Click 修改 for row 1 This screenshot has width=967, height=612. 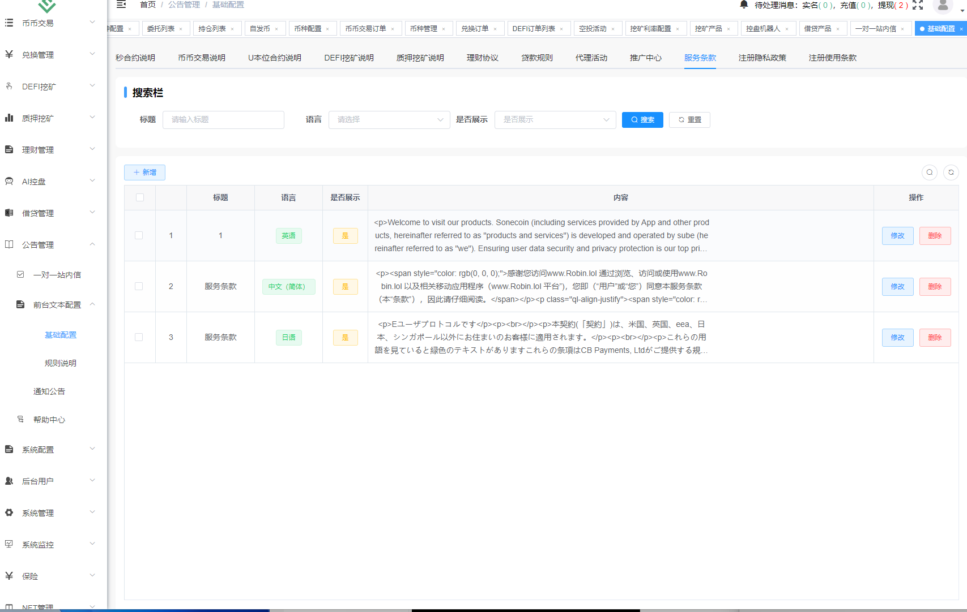pos(897,236)
